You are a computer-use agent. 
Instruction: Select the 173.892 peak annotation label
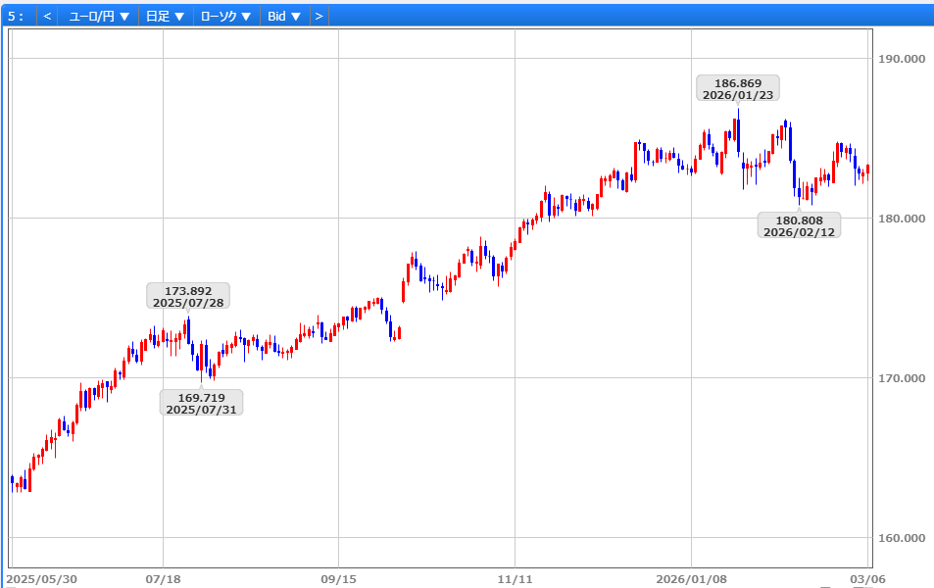tap(188, 297)
